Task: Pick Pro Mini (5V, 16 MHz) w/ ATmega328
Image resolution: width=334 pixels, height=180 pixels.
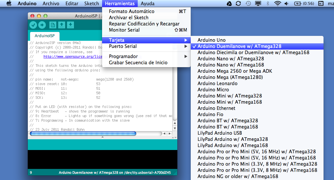Action: [x=257, y=152]
